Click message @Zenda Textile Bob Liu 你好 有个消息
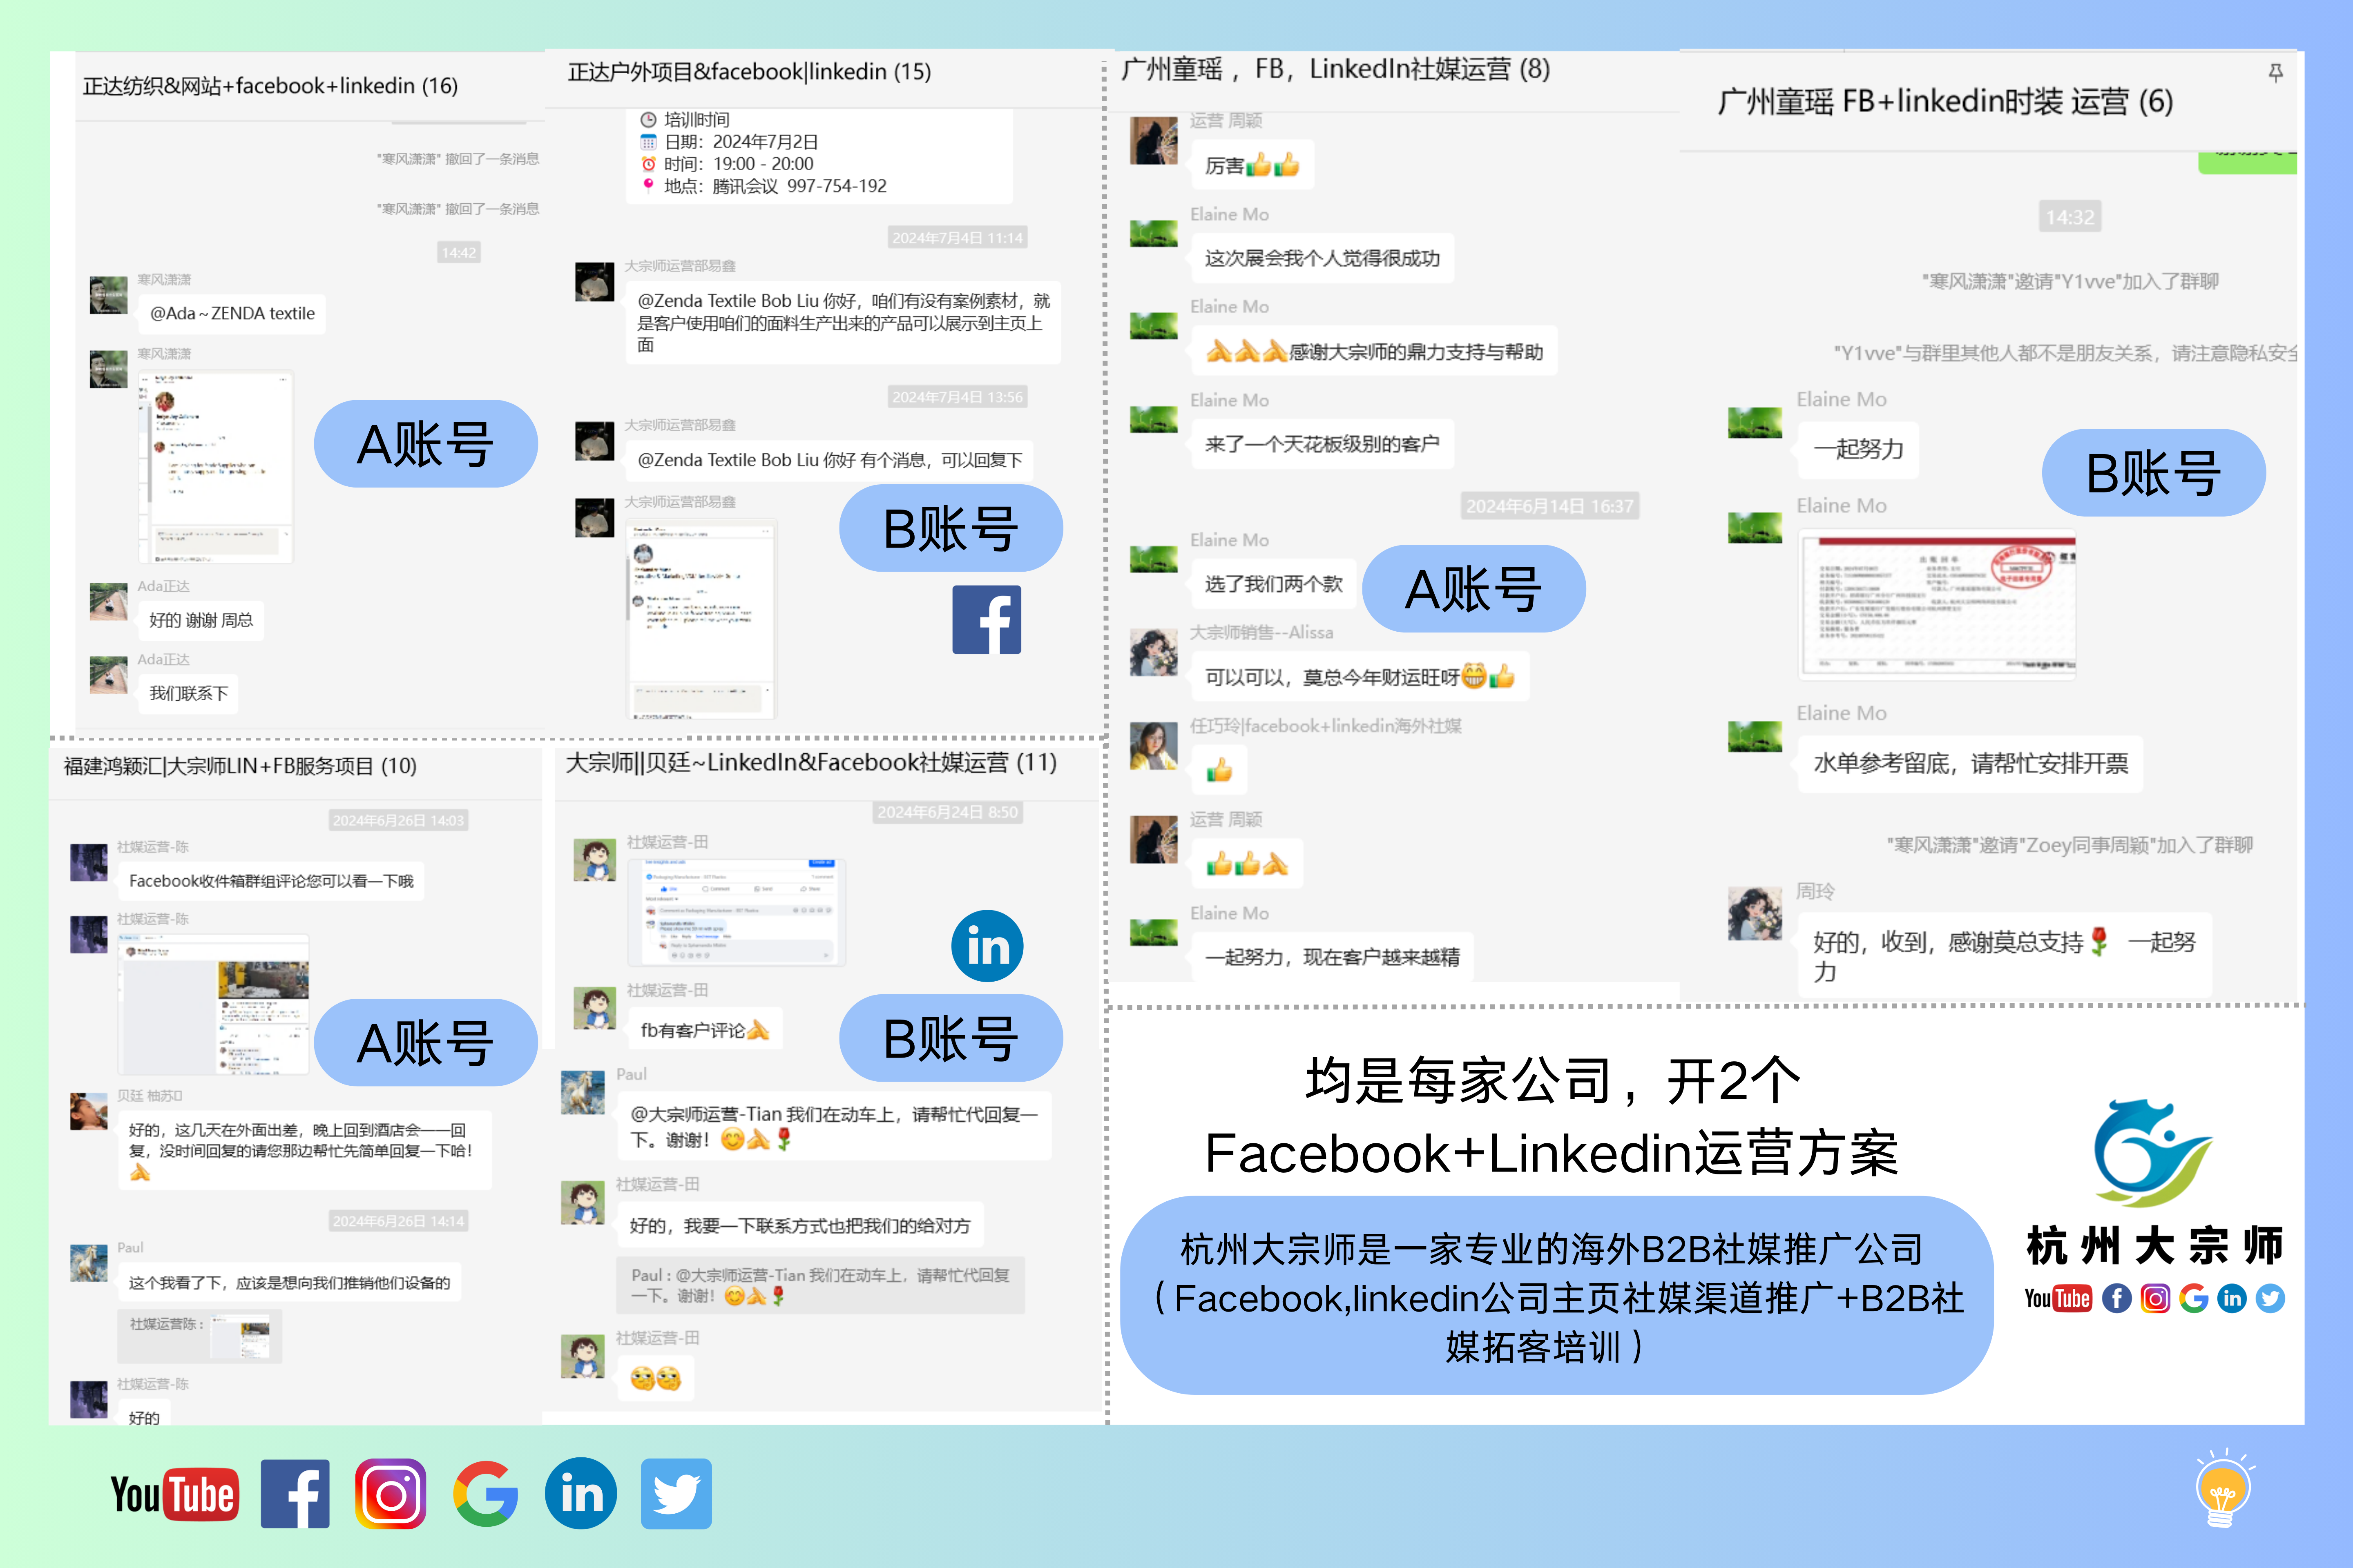 pyautogui.click(x=829, y=460)
